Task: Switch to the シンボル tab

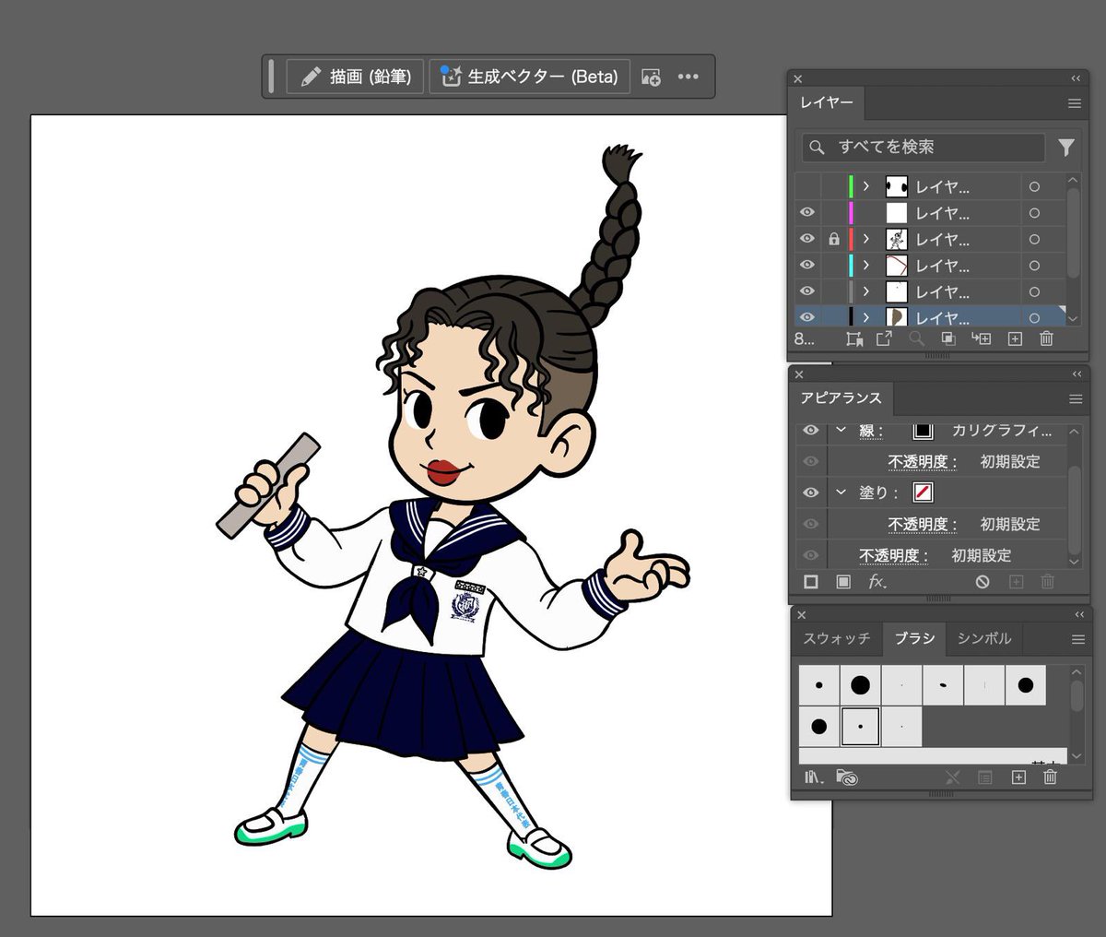Action: 983,639
